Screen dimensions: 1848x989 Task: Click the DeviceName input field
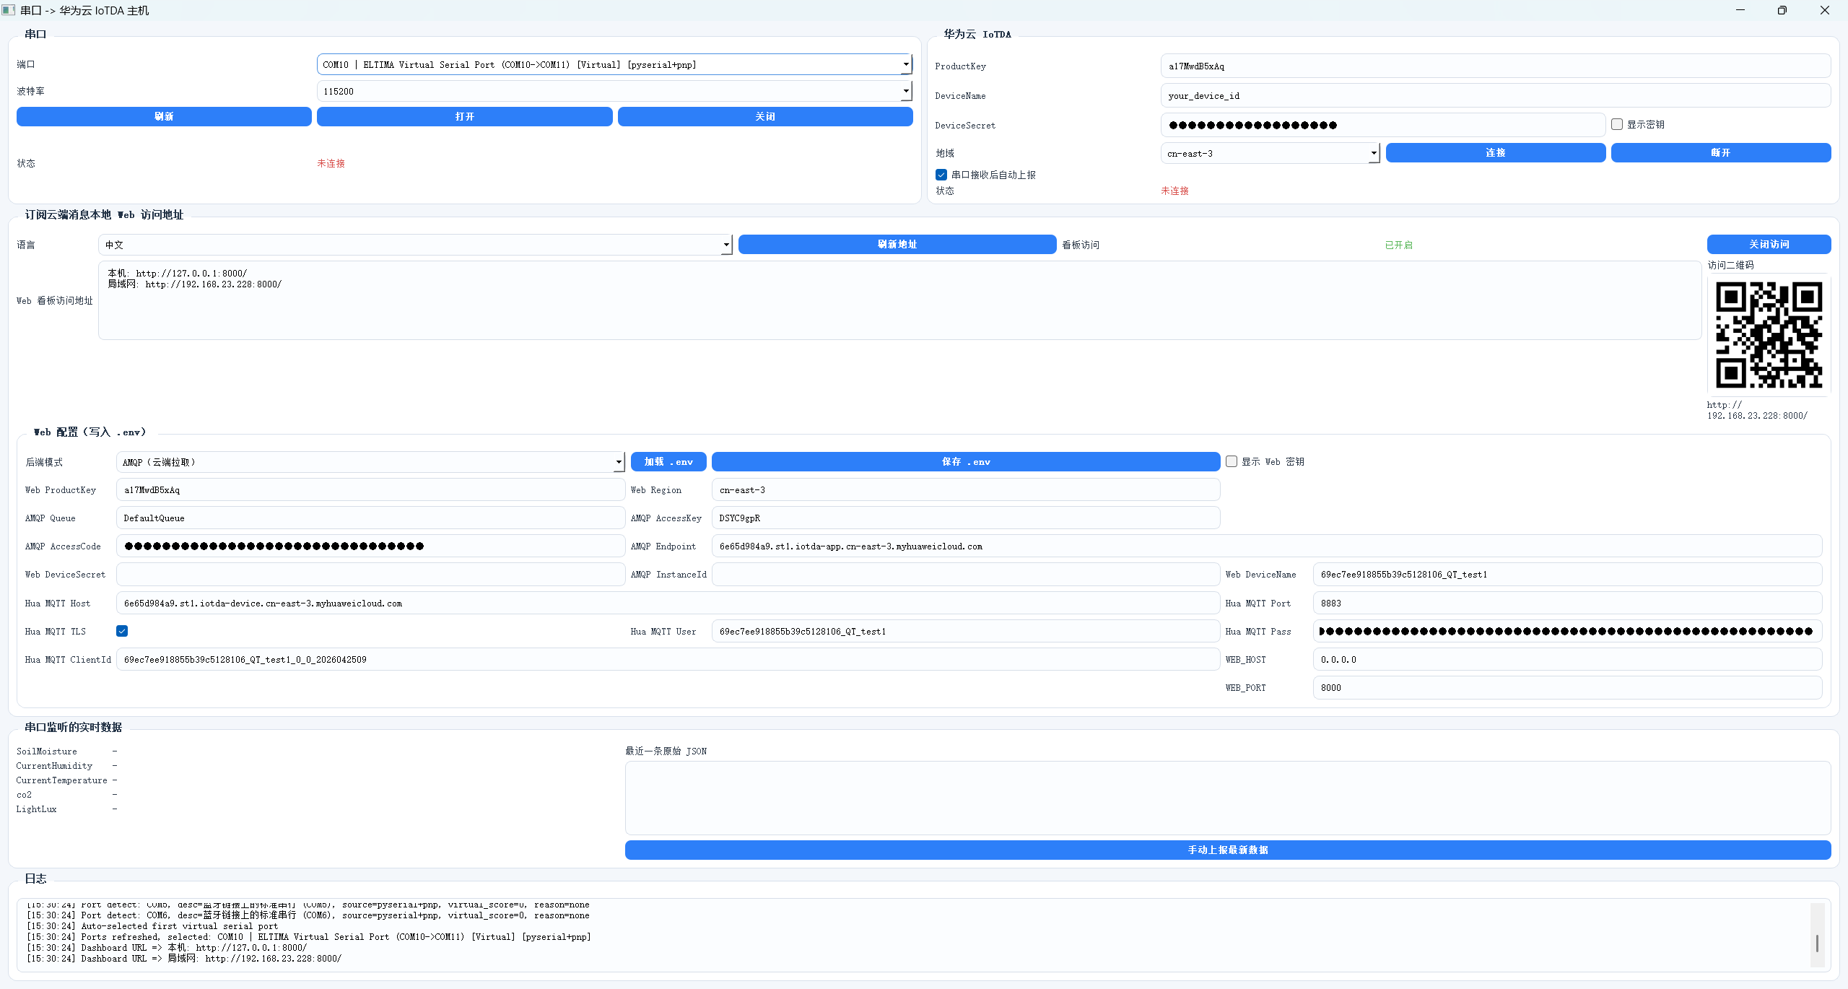pyautogui.click(x=1496, y=95)
